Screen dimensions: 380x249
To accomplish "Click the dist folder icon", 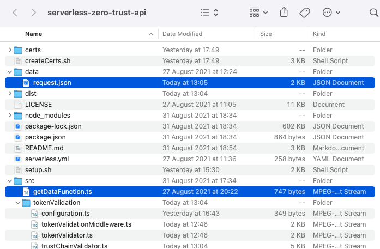I will point(18,94).
